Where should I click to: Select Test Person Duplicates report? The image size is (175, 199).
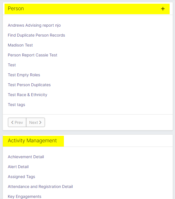(29, 85)
